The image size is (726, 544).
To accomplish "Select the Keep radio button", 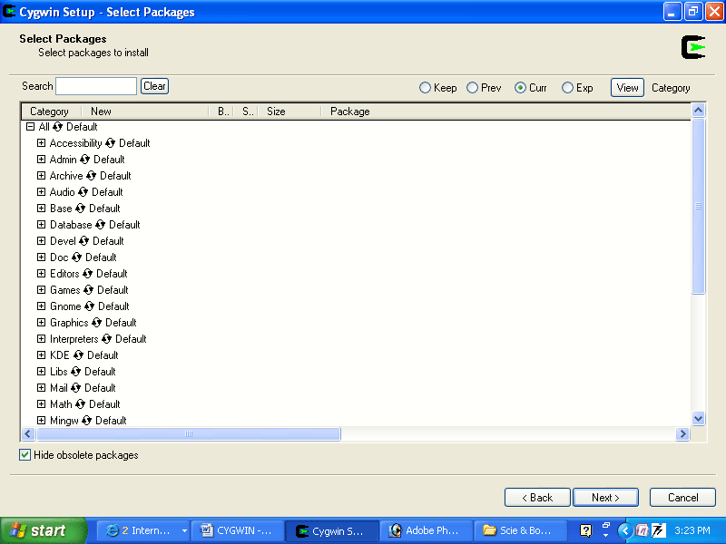I will [425, 88].
